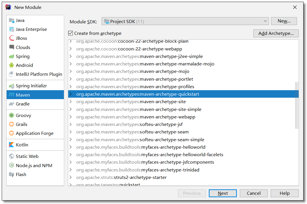Click the Kotlin logo icon
307x204 pixels.
(12, 145)
